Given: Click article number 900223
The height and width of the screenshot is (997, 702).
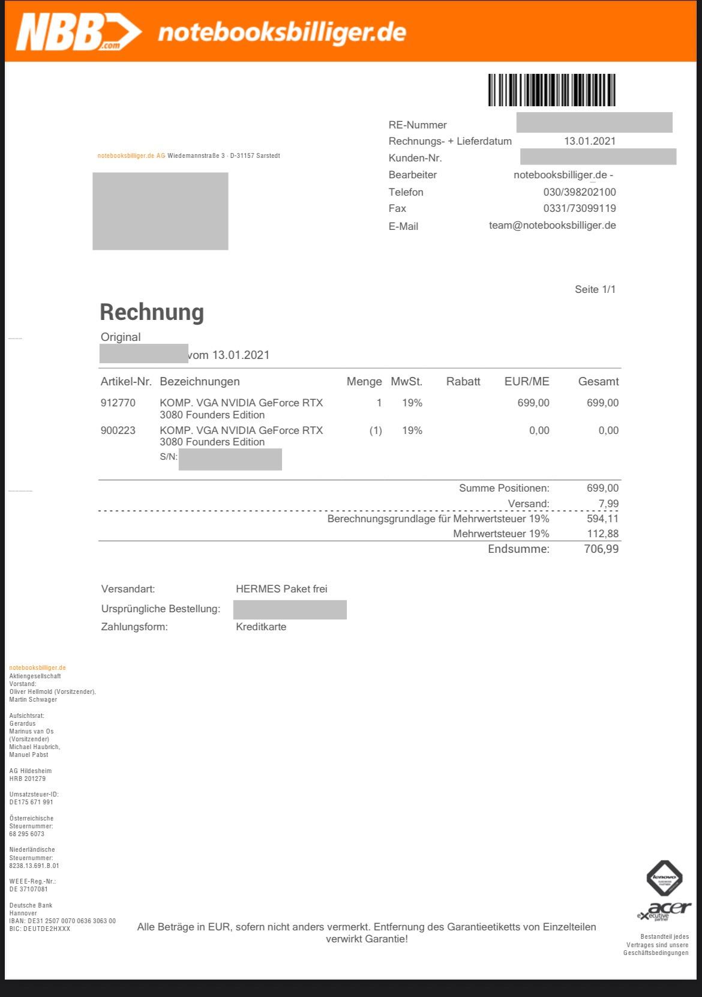Looking at the screenshot, I should tap(118, 430).
